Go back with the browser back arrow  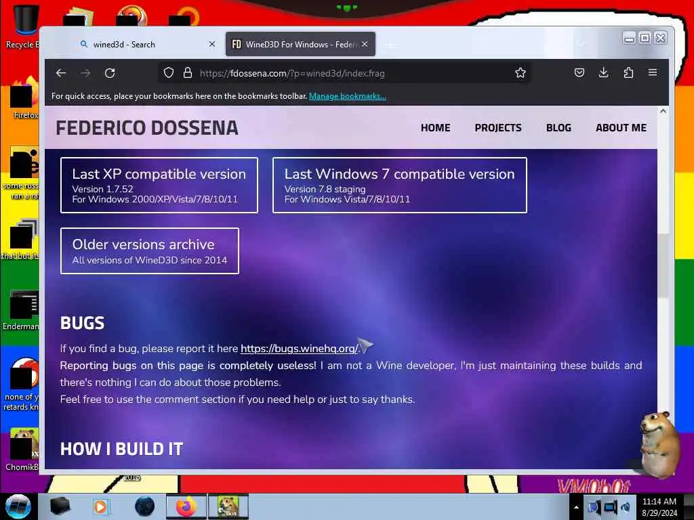coord(61,73)
